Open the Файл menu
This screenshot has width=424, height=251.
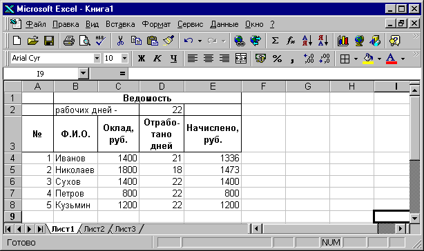point(36,24)
